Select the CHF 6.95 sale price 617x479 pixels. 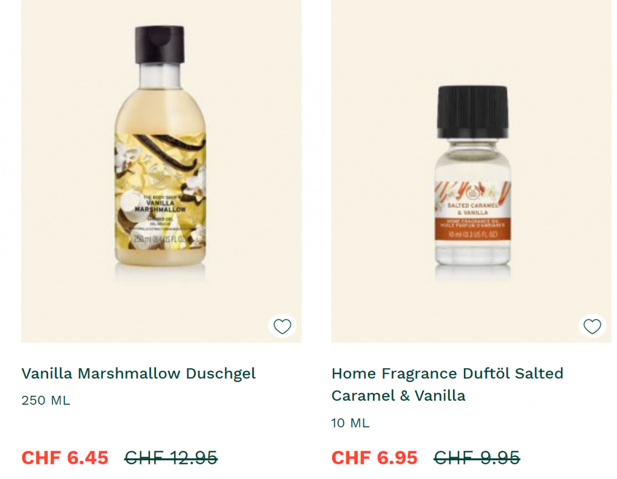[374, 458]
